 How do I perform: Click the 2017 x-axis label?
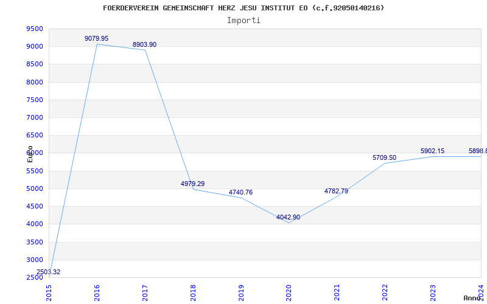[145, 292]
